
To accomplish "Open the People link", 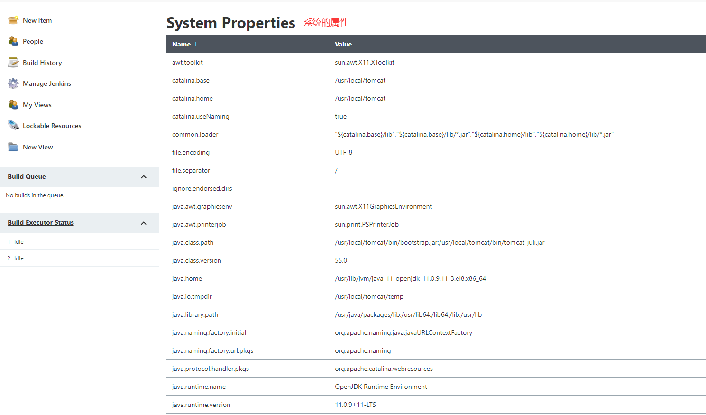I will pos(33,41).
